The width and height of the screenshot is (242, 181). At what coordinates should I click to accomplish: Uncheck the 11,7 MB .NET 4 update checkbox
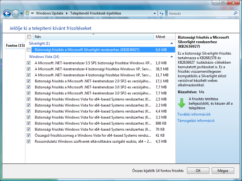[28, 75]
